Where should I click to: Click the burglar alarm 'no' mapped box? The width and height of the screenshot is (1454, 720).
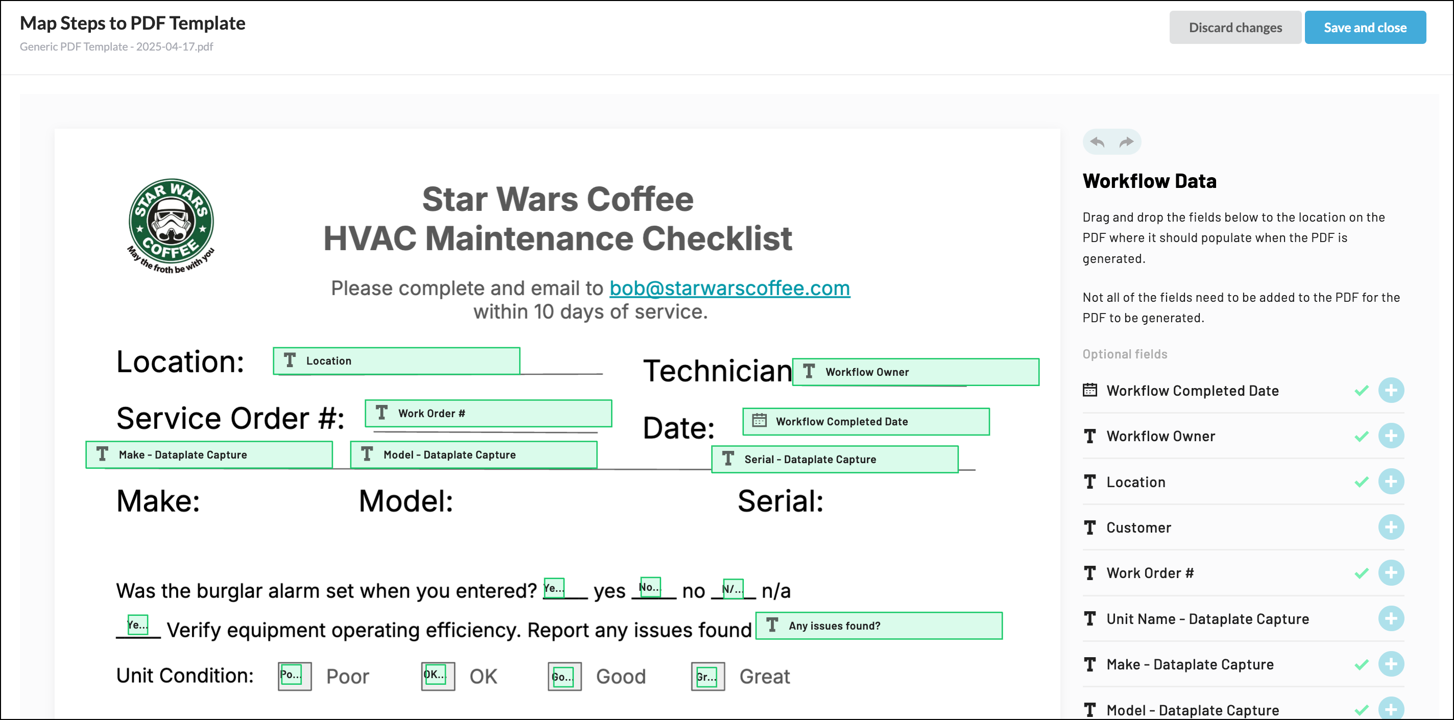(x=650, y=587)
